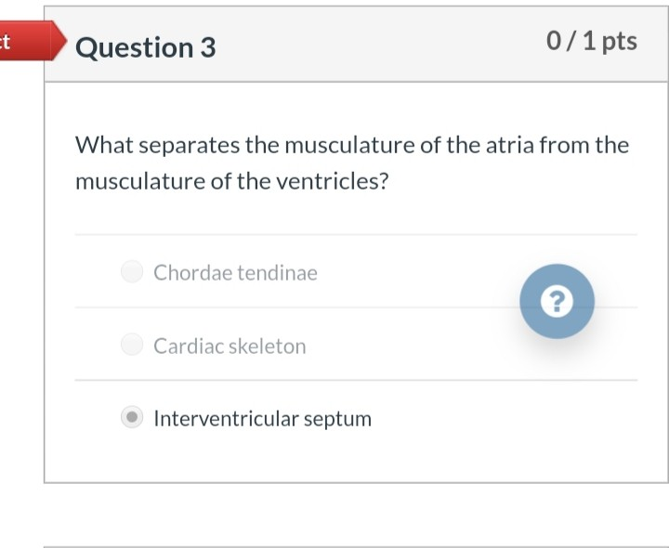Image resolution: width=669 pixels, height=548 pixels.
Task: Click the word septum in last answer
Action: (x=337, y=420)
